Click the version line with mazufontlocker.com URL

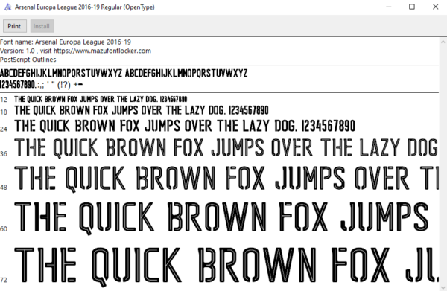click(x=75, y=51)
